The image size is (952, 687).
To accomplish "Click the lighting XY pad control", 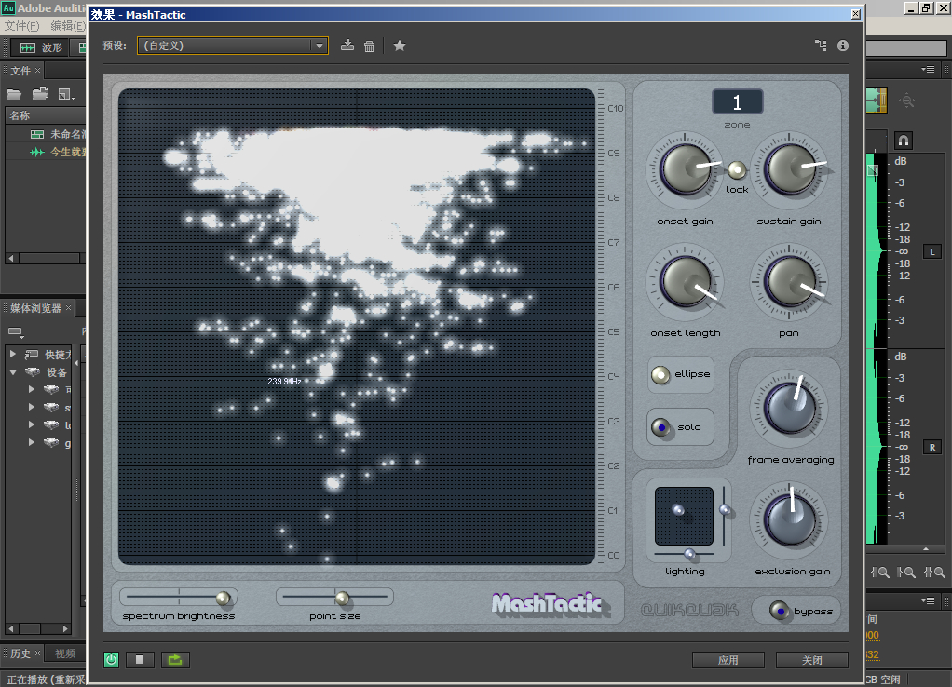I will tap(685, 516).
